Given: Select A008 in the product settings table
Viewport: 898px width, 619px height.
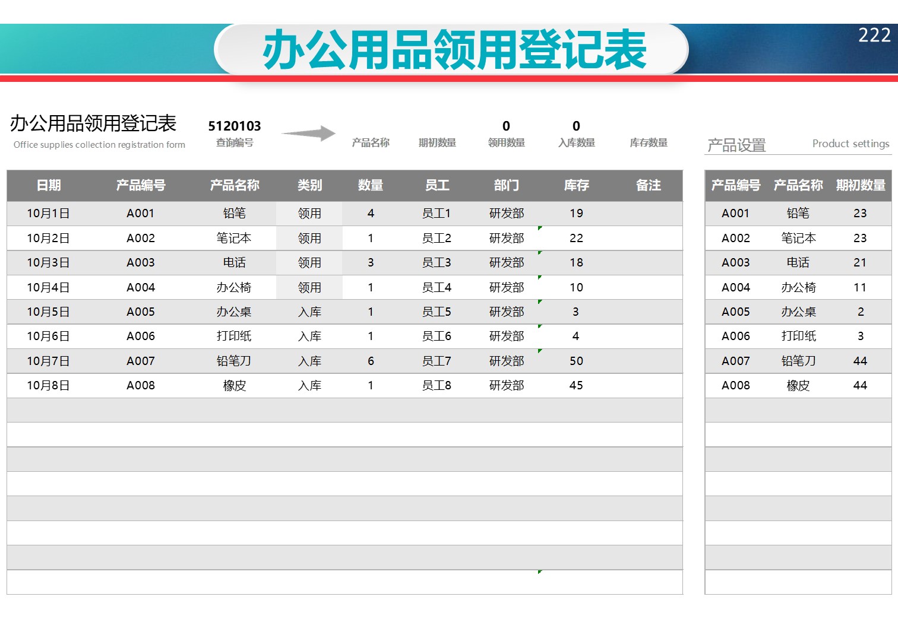Looking at the screenshot, I should (x=736, y=385).
